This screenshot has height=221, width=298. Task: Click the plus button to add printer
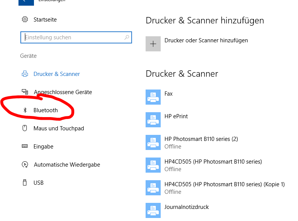[x=153, y=44]
